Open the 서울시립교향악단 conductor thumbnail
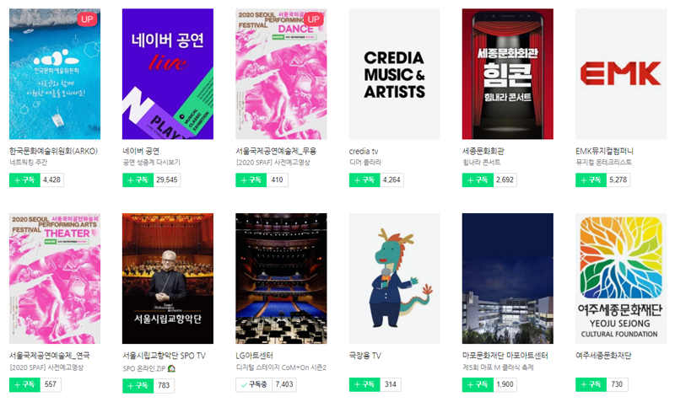675x402 pixels. (x=167, y=279)
